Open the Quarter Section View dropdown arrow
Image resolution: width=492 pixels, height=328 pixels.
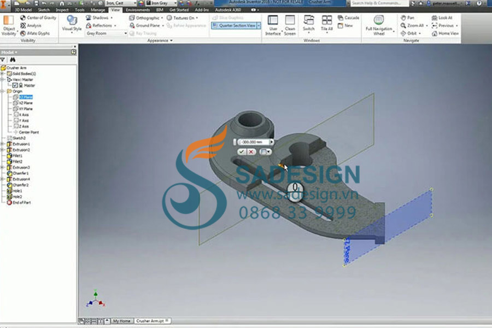[x=259, y=26]
